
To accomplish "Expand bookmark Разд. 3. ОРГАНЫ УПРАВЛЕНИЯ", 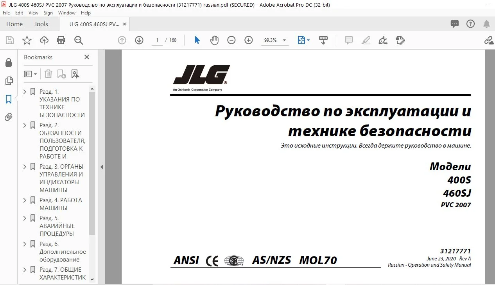I will tap(25, 167).
